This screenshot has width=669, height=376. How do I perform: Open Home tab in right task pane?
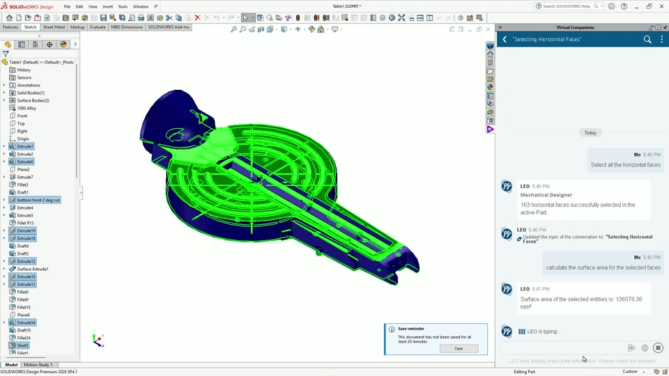(490, 54)
